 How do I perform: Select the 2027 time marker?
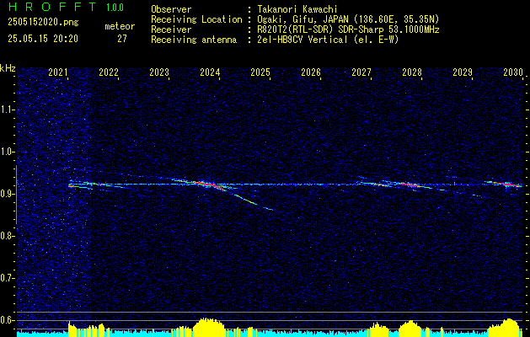361,72
